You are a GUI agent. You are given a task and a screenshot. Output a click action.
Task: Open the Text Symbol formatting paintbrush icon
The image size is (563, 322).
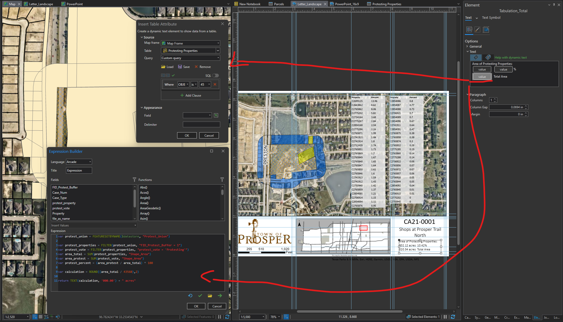coord(477,30)
